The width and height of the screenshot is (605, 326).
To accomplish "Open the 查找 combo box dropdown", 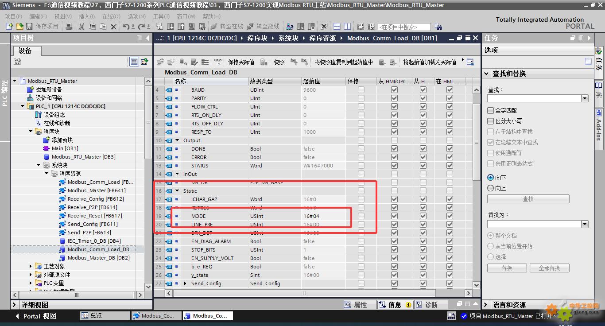I will [585, 98].
